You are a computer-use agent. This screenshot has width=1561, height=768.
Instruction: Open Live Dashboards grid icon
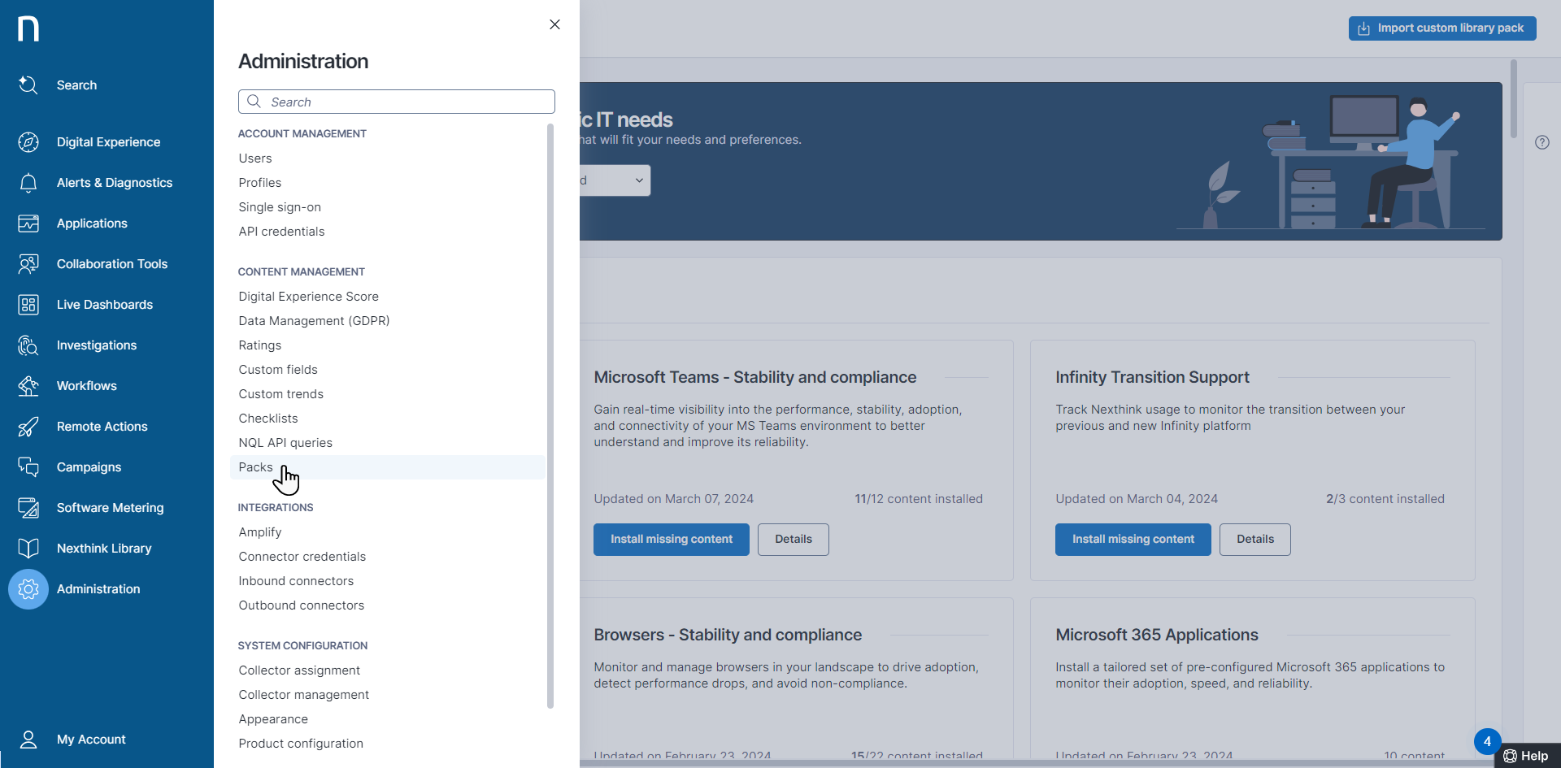point(28,305)
